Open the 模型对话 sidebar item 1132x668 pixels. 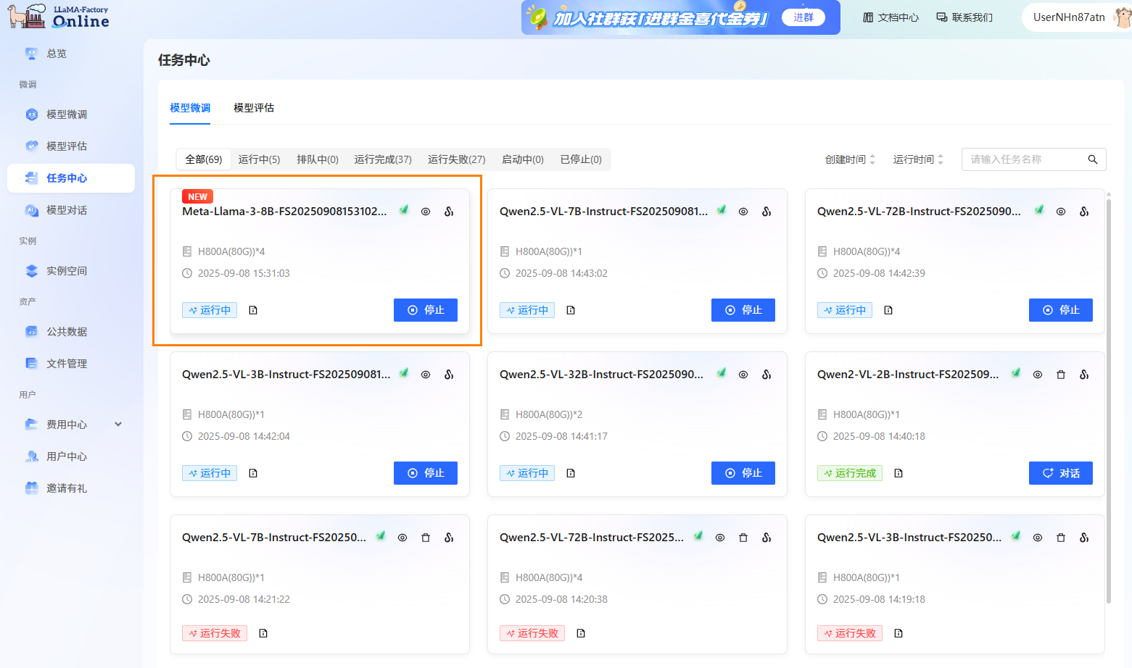click(x=67, y=210)
